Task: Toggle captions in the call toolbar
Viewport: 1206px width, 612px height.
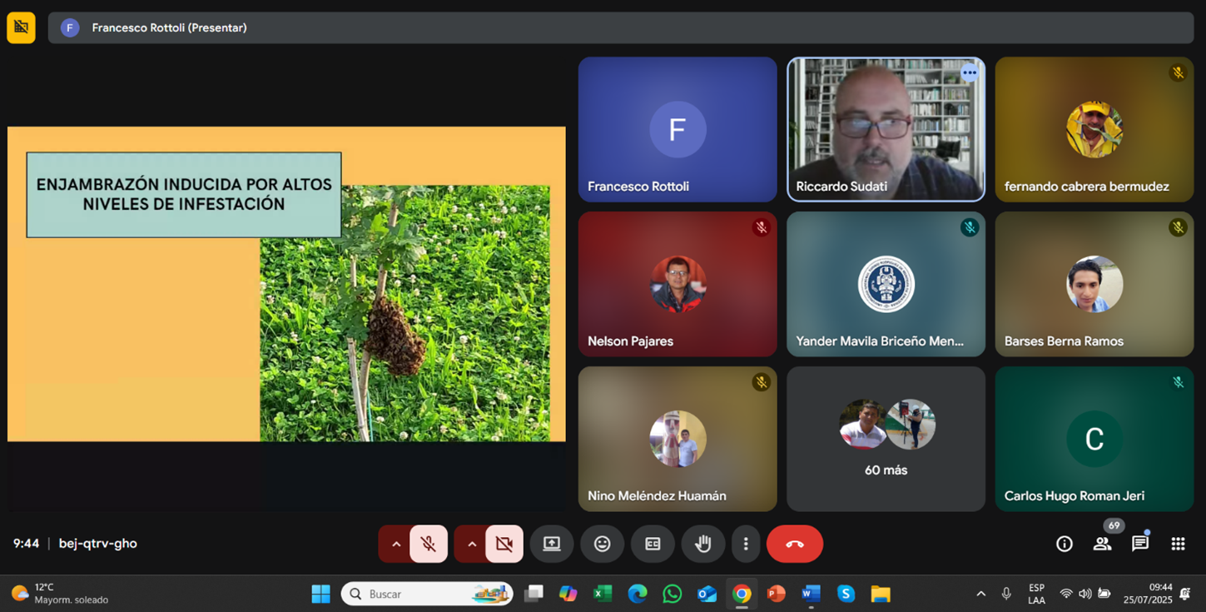Action: (653, 544)
